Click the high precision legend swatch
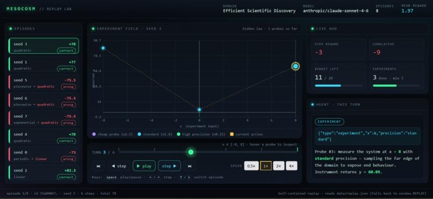 coord(179,134)
